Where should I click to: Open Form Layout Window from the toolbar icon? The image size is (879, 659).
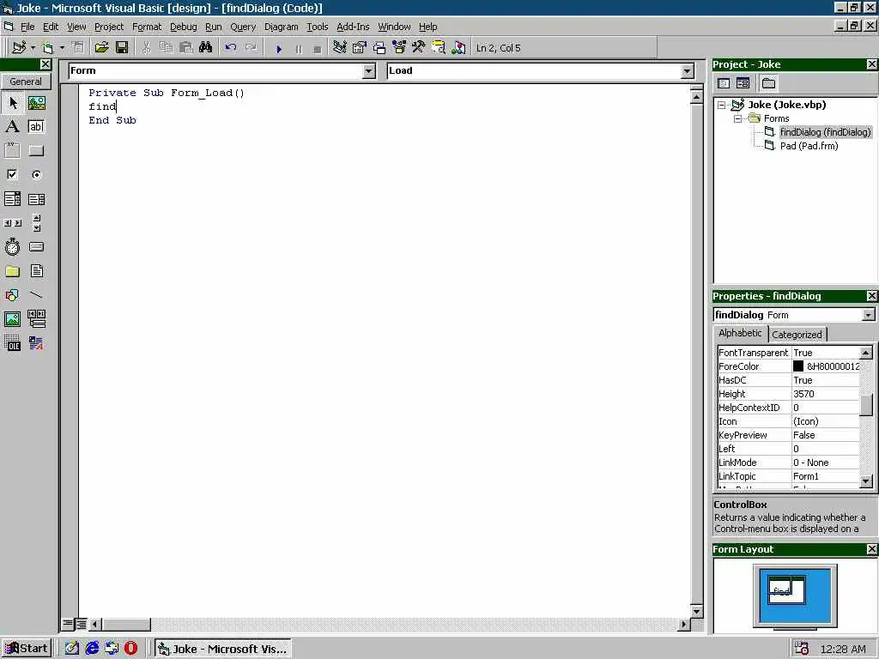379,48
